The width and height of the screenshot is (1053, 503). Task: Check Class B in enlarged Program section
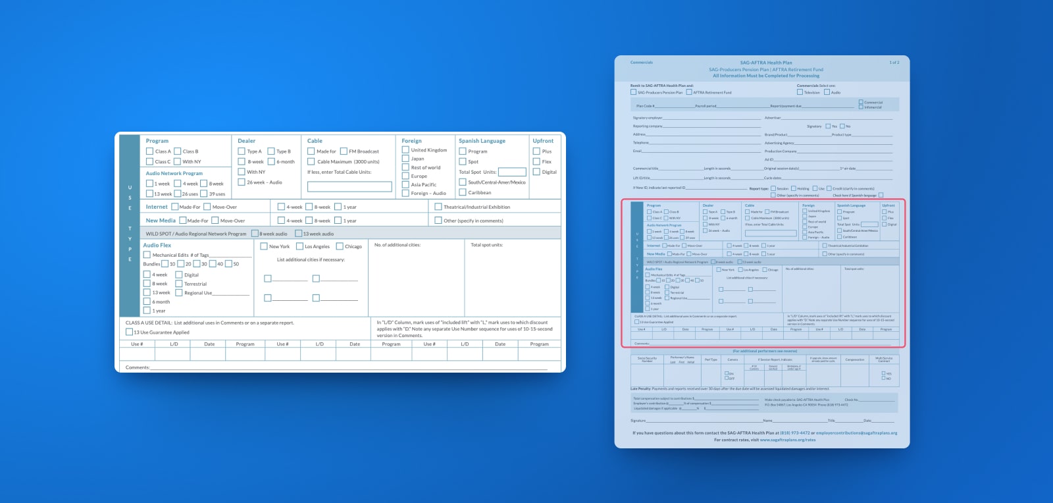(x=177, y=151)
